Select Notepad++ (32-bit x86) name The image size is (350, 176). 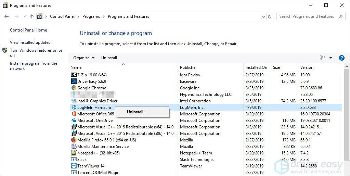tap(99, 153)
